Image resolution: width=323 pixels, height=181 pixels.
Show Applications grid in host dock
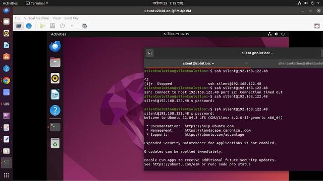[x=7, y=175]
